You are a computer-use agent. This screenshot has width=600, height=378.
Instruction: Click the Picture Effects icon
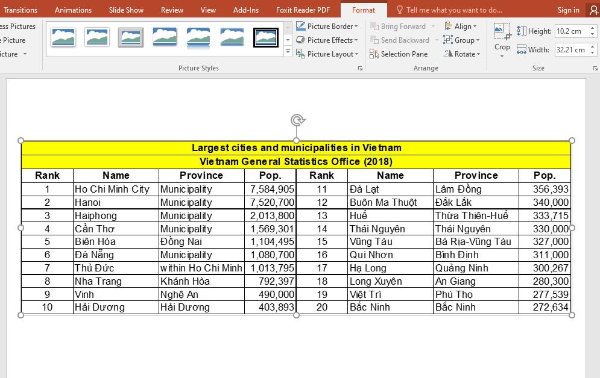click(301, 40)
